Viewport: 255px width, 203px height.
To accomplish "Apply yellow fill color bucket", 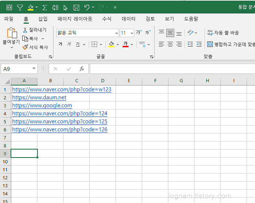I will pyautogui.click(x=111, y=44).
